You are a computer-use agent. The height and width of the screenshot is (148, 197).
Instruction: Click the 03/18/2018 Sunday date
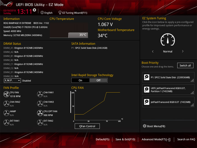point(10,12)
